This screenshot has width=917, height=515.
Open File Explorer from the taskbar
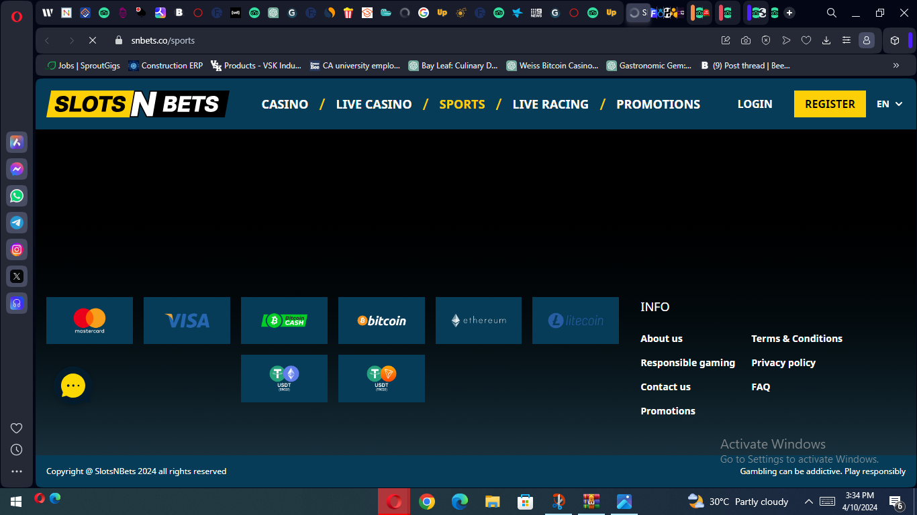point(493,502)
